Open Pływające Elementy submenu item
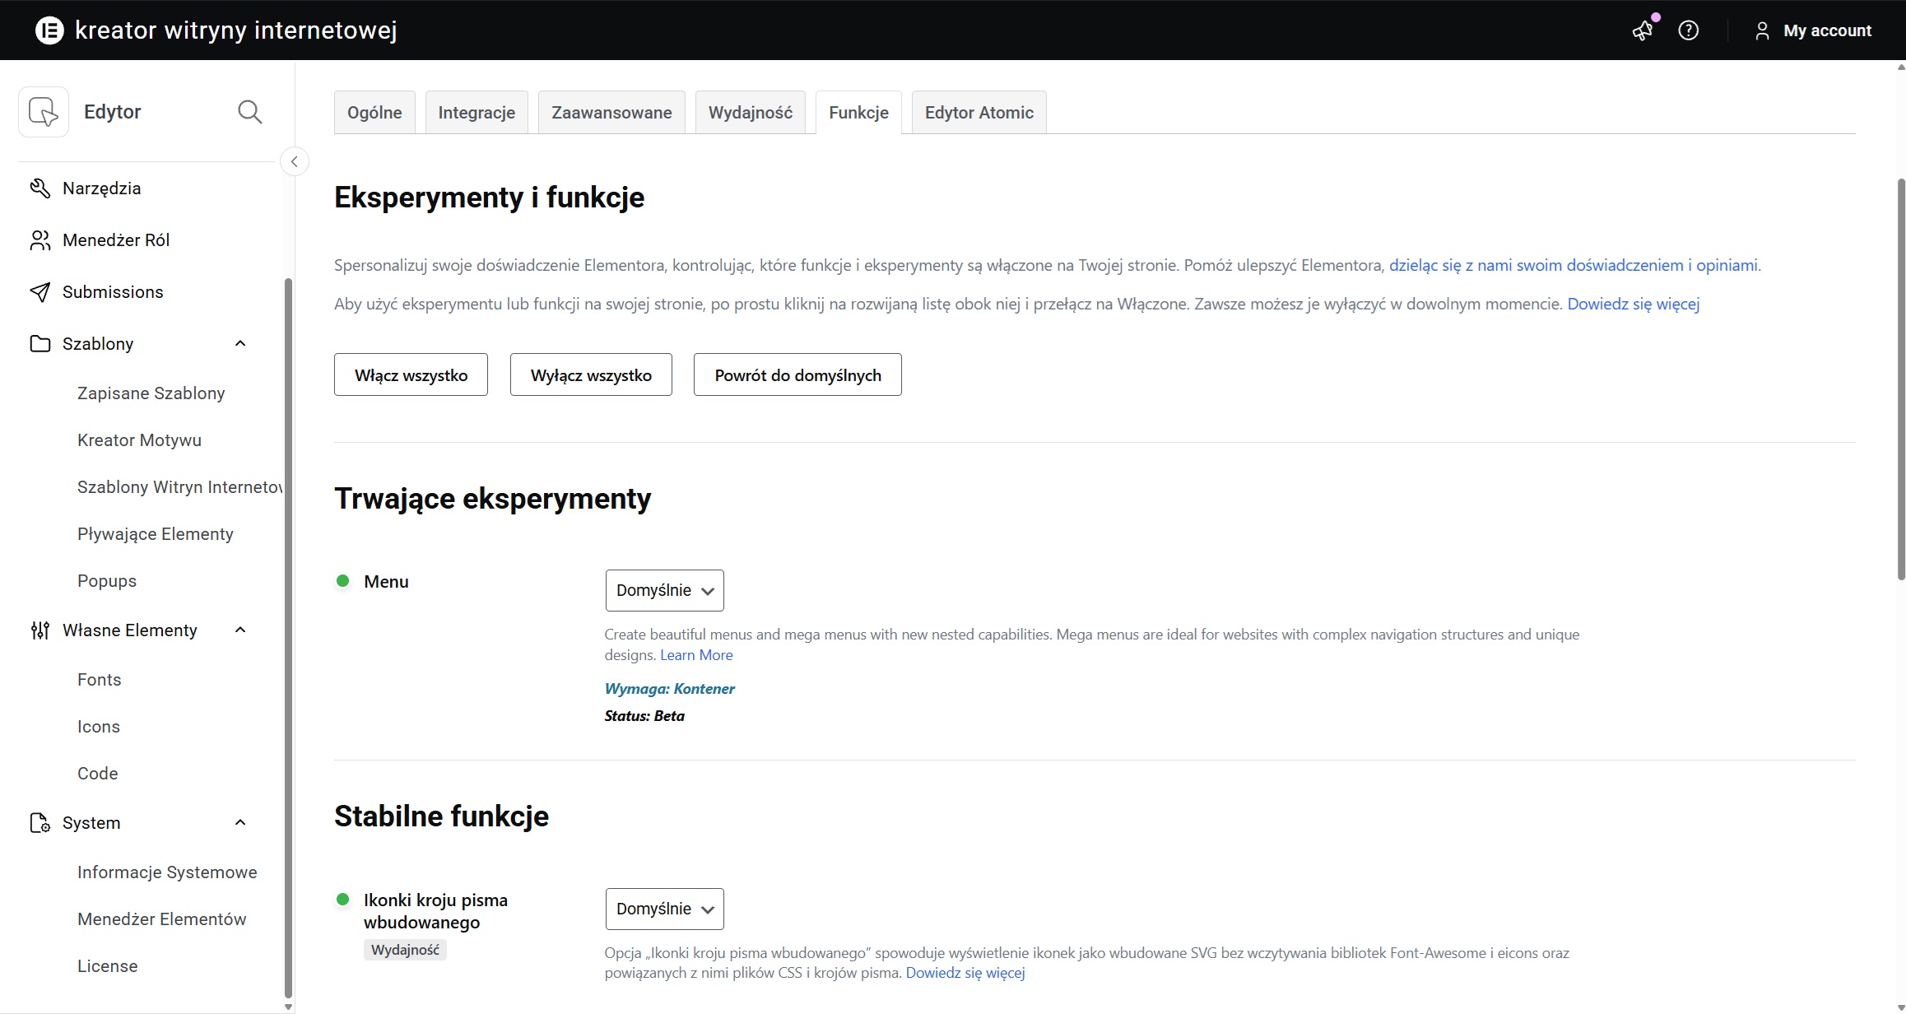 [x=156, y=534]
